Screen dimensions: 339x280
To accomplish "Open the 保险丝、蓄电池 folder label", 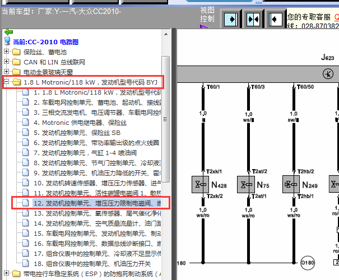I will (x=45, y=52).
